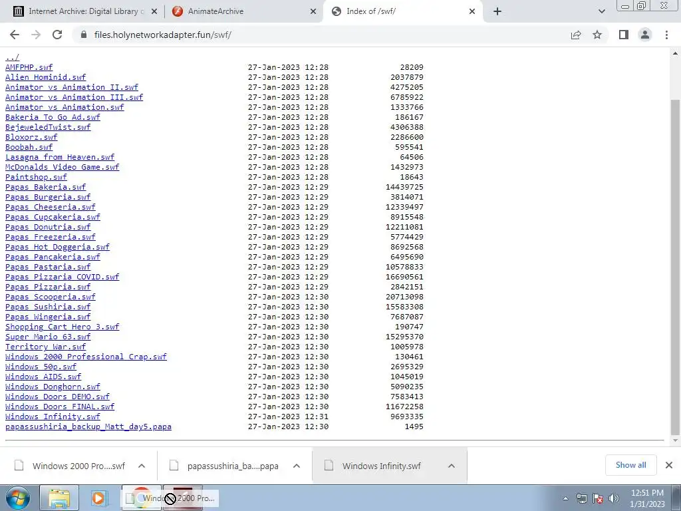The height and width of the screenshot is (511, 681).
Task: Expand options for Windows Infinity.swf download
Action: pos(452,466)
